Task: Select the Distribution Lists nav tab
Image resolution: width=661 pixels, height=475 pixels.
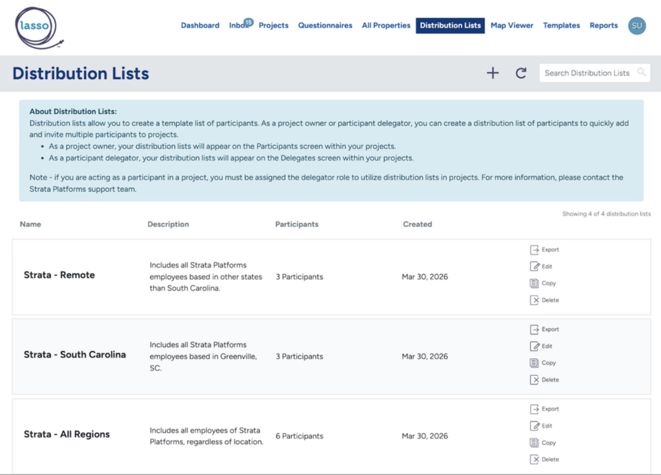Action: [x=450, y=25]
